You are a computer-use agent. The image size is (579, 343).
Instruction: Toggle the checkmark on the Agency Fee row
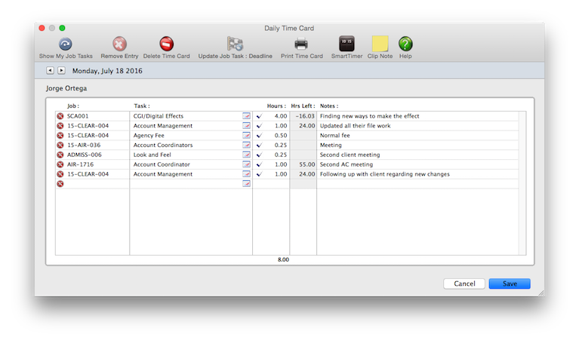coord(260,136)
